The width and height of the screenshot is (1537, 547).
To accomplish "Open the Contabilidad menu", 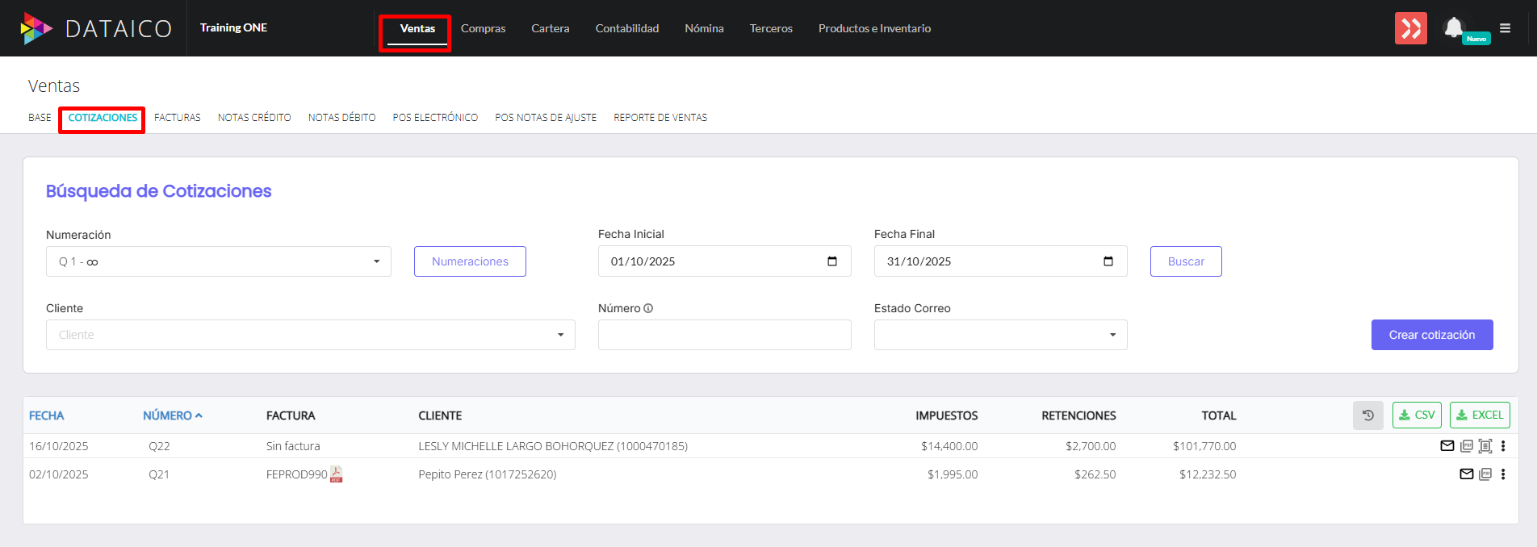I will (x=626, y=28).
